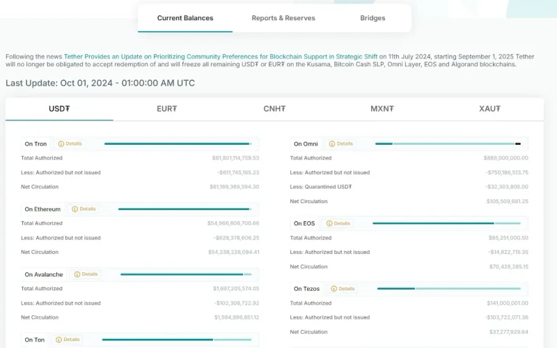Click Tron value -$611,745,165.23

[238, 173]
